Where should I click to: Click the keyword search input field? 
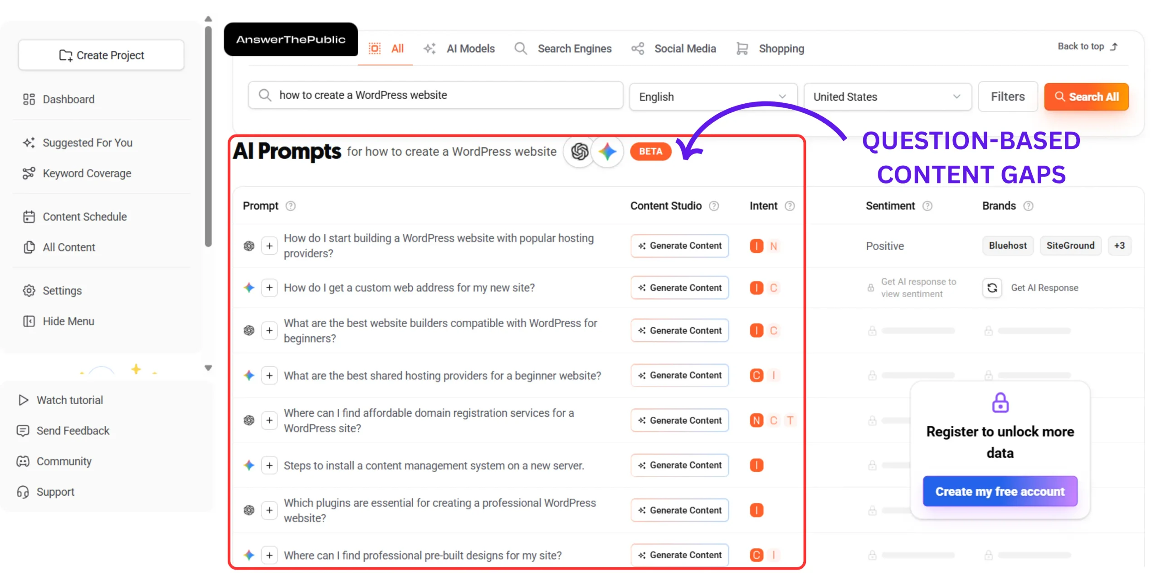[x=435, y=95]
